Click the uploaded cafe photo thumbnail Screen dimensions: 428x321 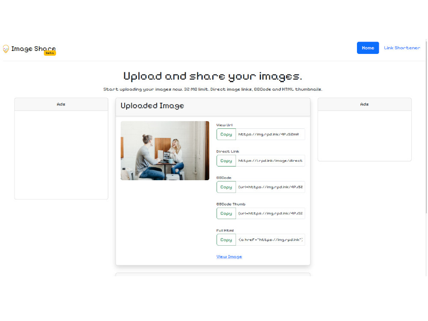pos(165,151)
